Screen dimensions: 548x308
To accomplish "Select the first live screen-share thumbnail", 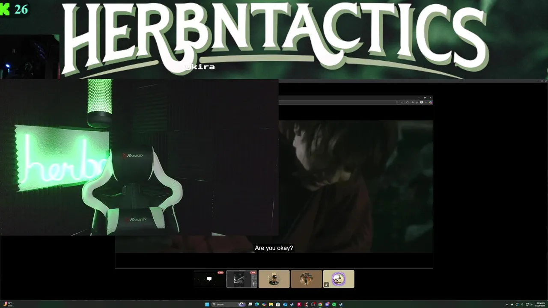I will (209, 279).
